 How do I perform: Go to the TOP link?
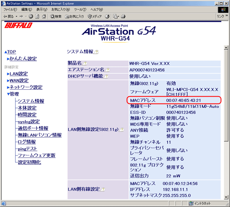click(11, 52)
